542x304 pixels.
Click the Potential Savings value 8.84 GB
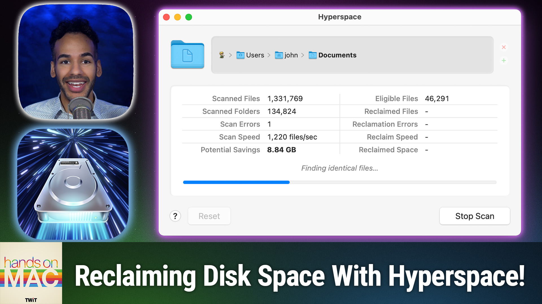tap(281, 150)
